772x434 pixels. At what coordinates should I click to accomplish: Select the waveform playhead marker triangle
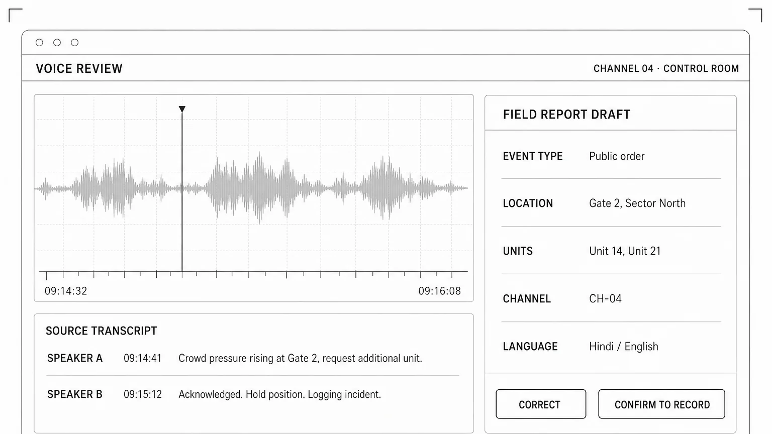(x=182, y=109)
